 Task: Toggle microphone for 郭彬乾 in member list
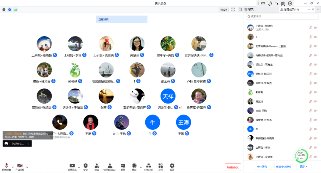[310, 93]
